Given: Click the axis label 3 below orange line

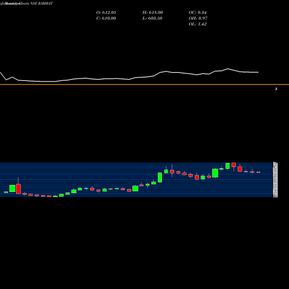Looking at the screenshot, I should point(276,89).
